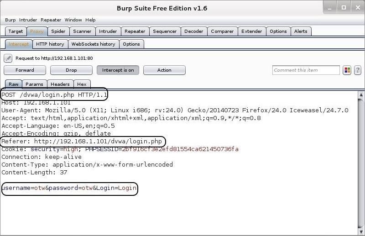
Task: Click the Accept-Language header line
Action: [x=58, y=126]
